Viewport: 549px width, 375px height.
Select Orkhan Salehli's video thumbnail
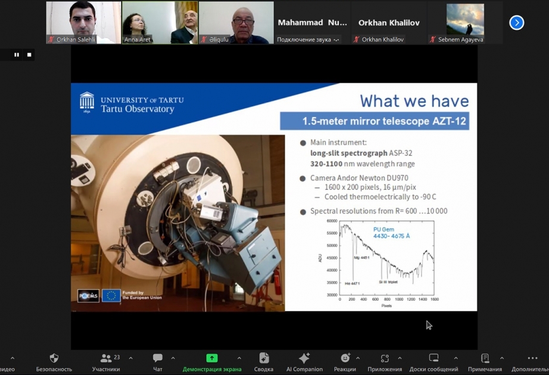click(x=84, y=23)
